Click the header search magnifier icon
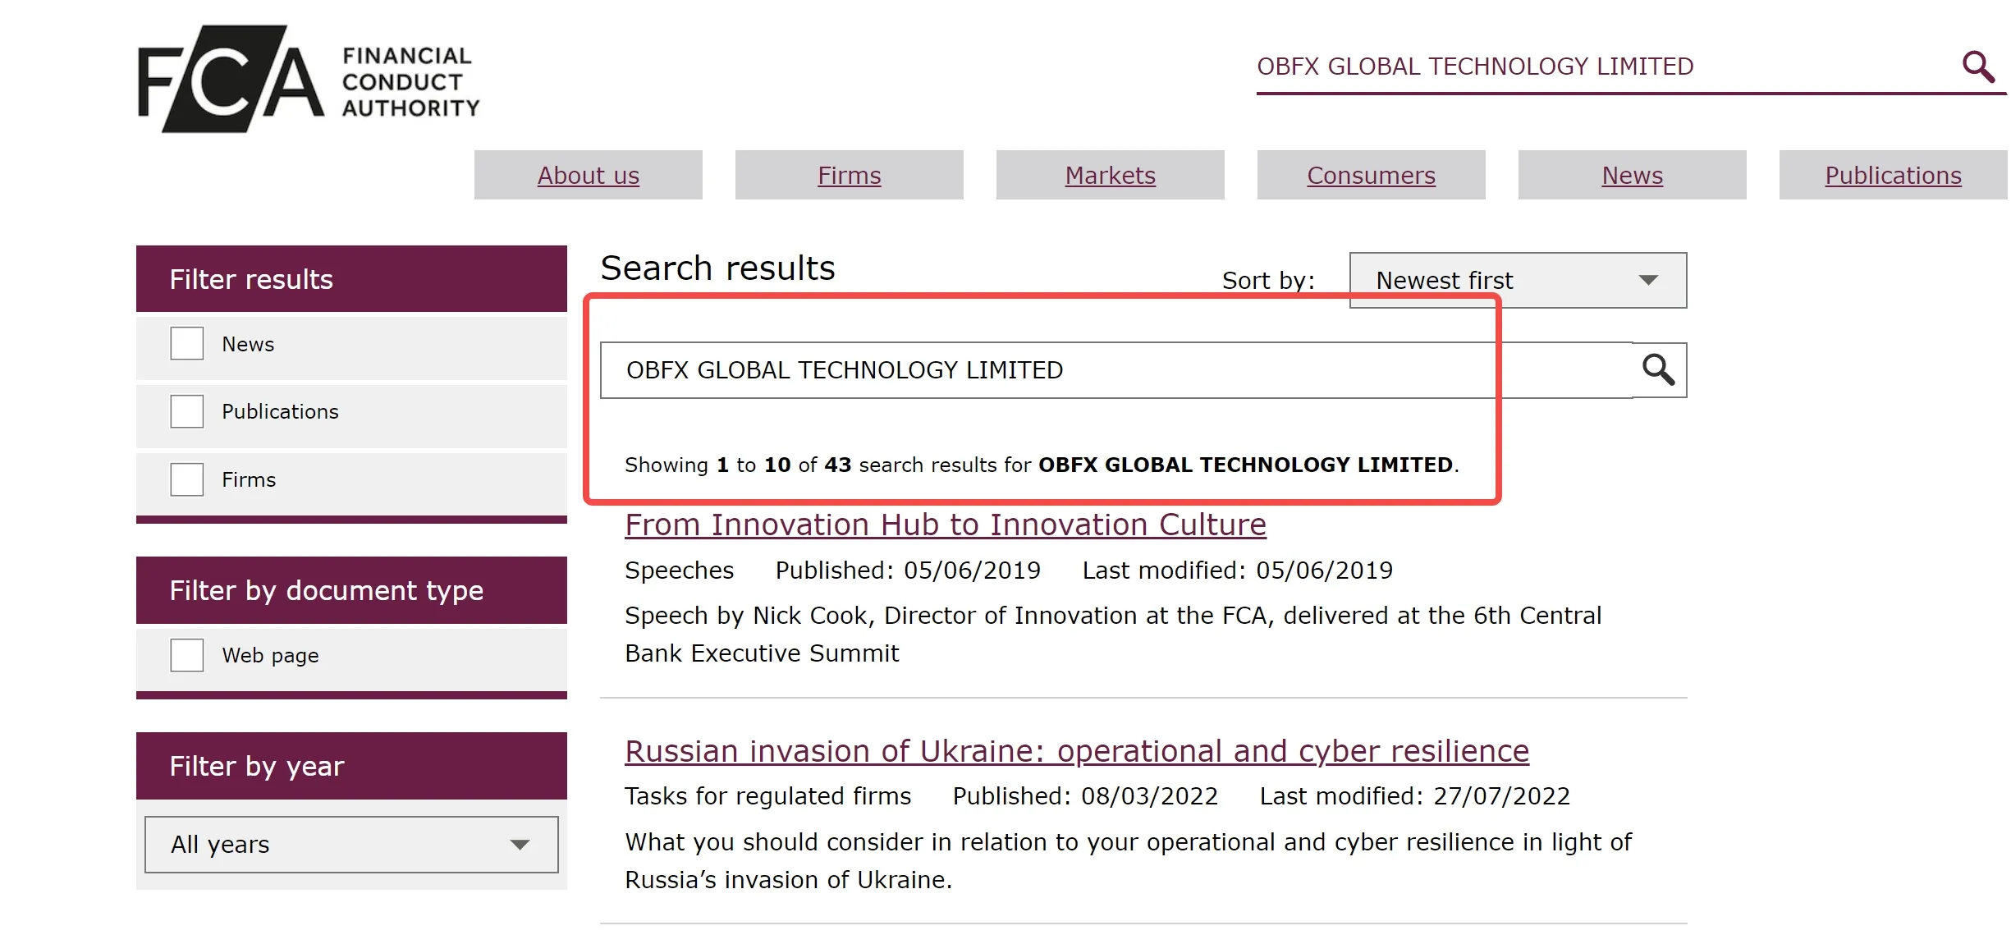 pyautogui.click(x=1978, y=66)
